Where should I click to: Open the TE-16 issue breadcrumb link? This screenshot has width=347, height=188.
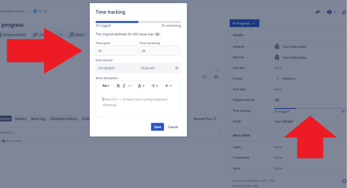tap(42, 11)
